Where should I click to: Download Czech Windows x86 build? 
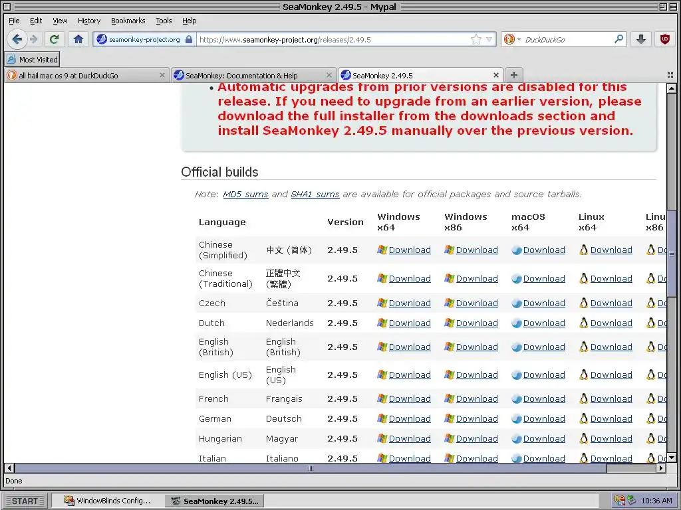coord(477,303)
